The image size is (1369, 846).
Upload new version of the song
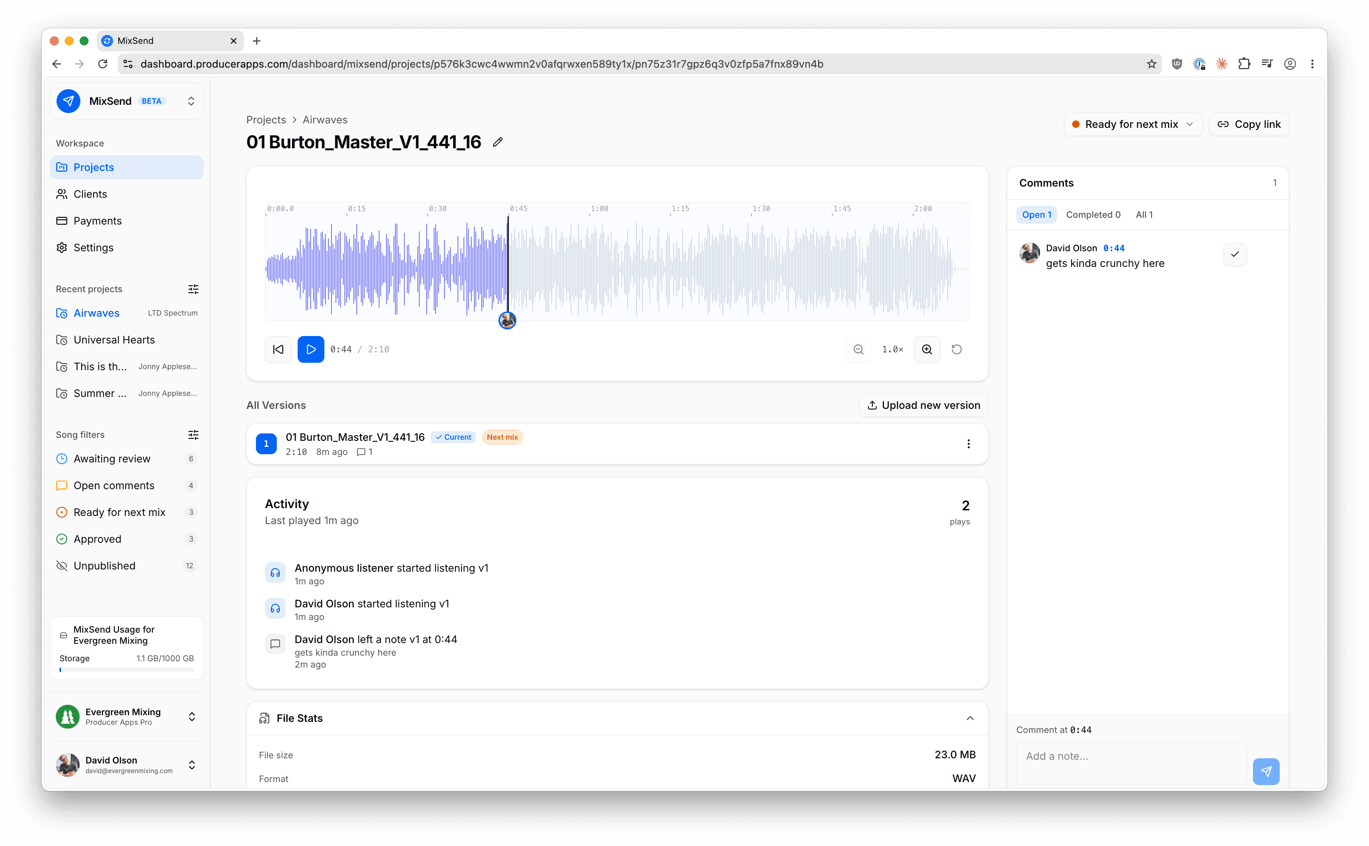click(923, 405)
